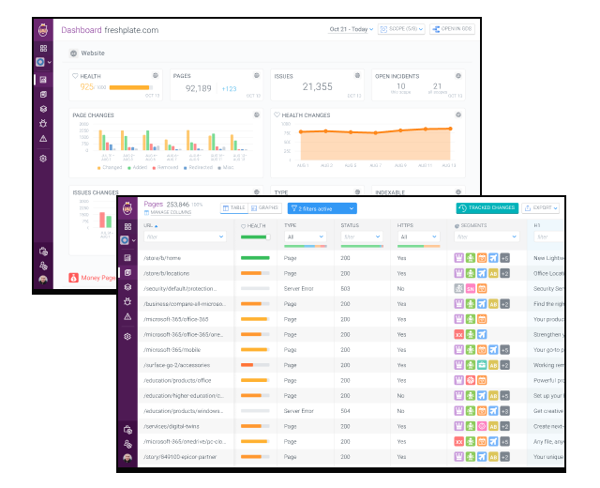Open Money Pages section link
The width and height of the screenshot is (600, 488).
[x=94, y=278]
